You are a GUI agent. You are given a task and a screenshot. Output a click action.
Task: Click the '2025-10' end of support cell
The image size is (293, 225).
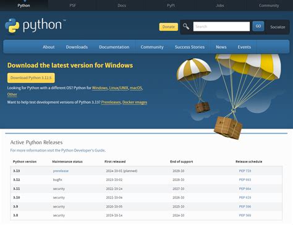click(x=179, y=206)
